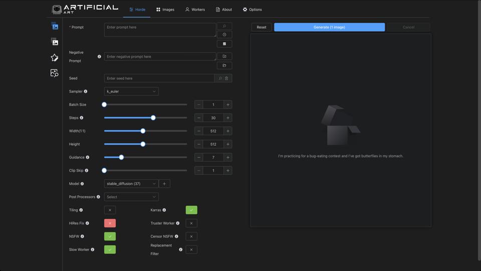Click the Steps slider handle
481x271 pixels.
point(153,118)
